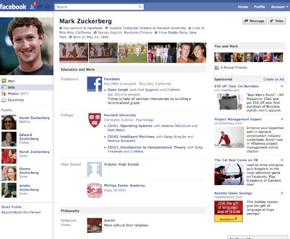This screenshot has height=239, width=290.
Task: Open the green field group photo
Action: click(132, 53)
